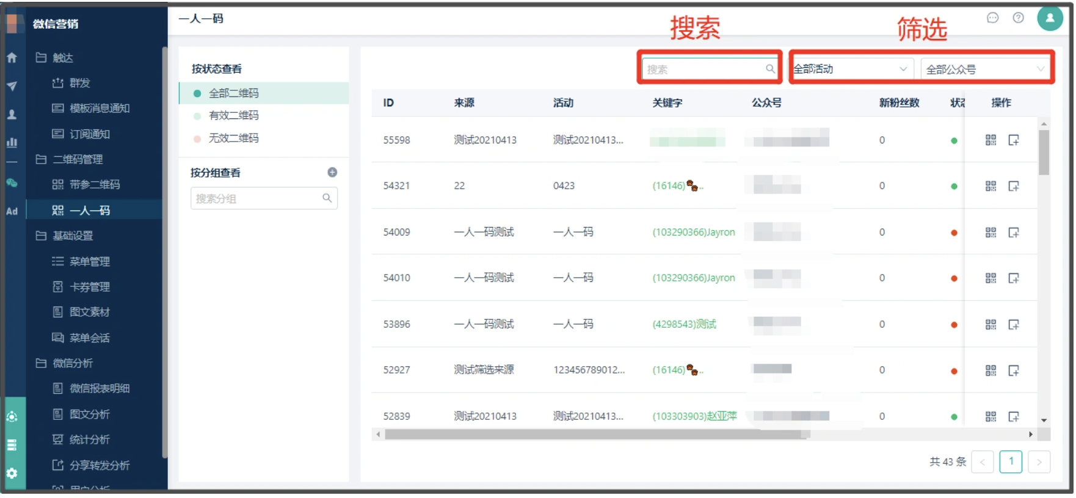This screenshot has height=498, width=1076.
Task: Click the settings gear at rail bottom
Action: [12, 473]
